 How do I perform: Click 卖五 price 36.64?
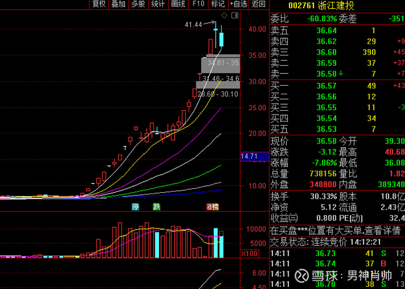(327, 31)
